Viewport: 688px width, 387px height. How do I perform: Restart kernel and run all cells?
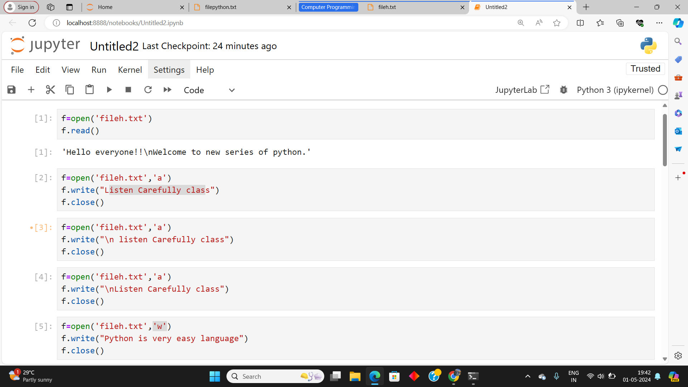tap(167, 90)
